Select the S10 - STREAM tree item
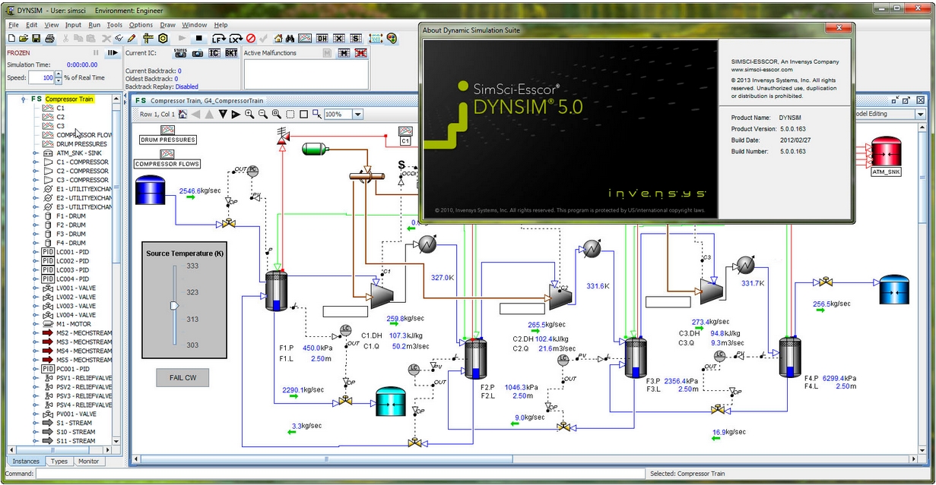This screenshot has width=936, height=485. coord(76,432)
